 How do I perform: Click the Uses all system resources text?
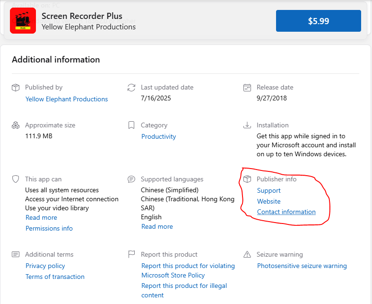click(62, 190)
